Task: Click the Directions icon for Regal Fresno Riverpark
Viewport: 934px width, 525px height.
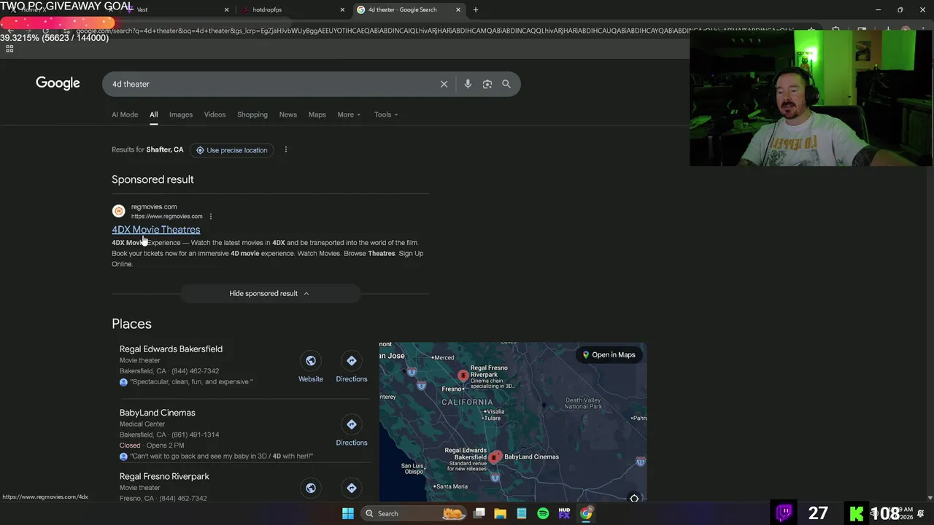Action: (352, 488)
